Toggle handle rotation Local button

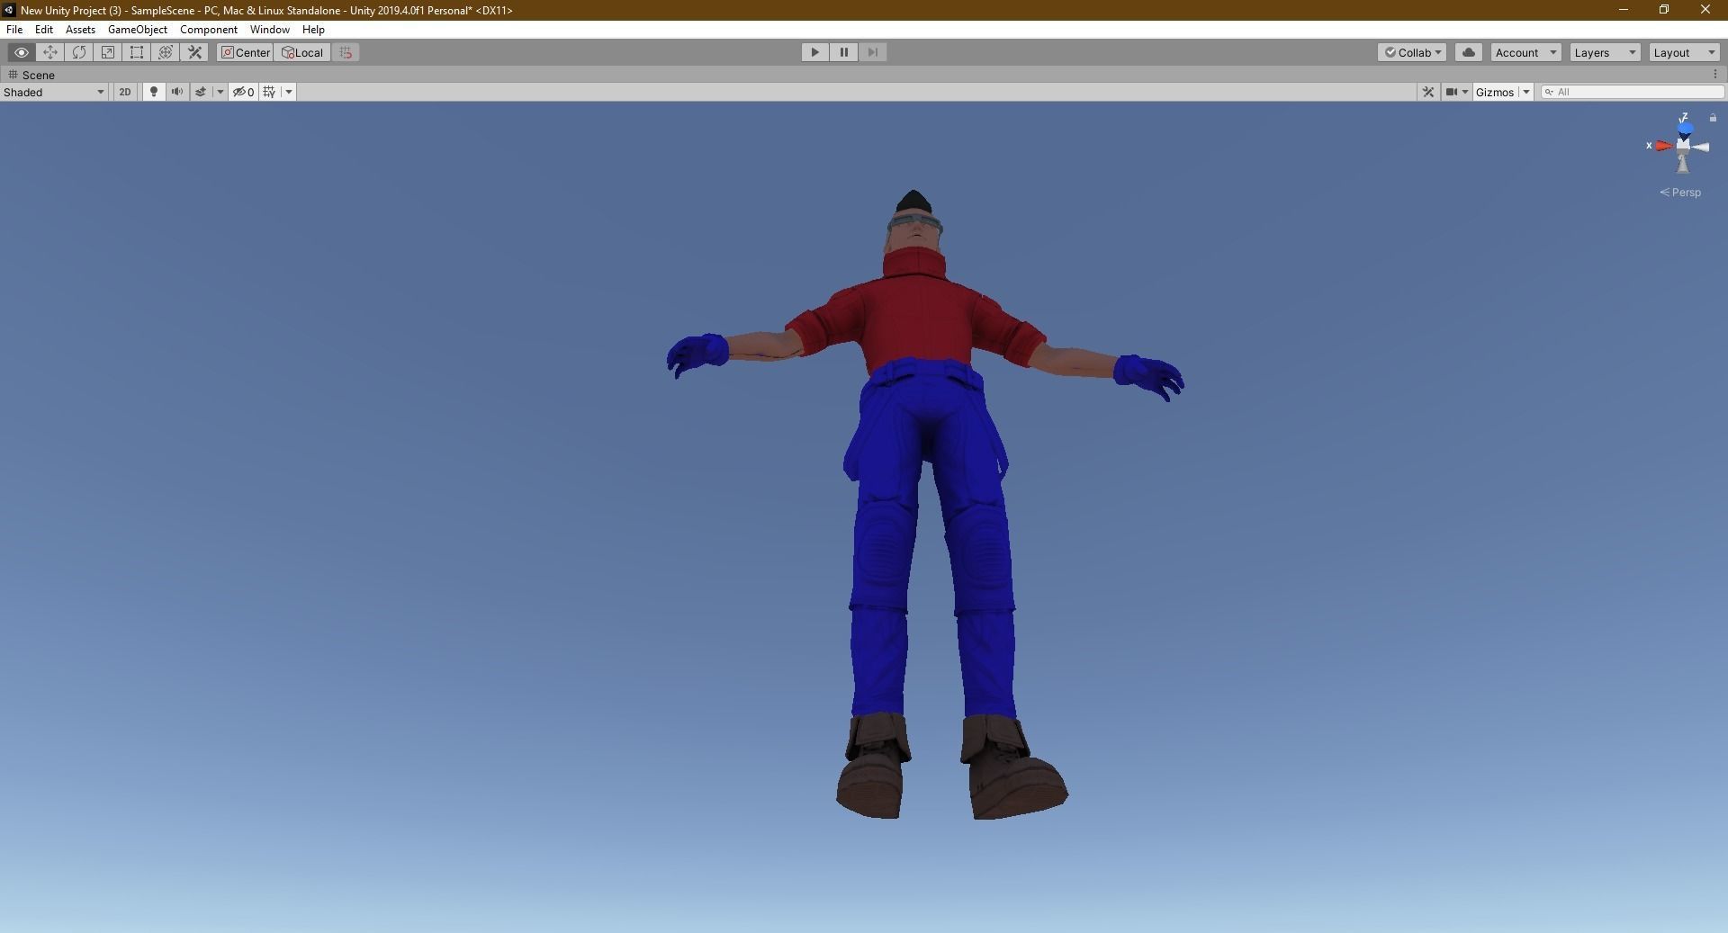click(x=302, y=52)
